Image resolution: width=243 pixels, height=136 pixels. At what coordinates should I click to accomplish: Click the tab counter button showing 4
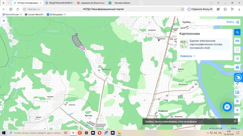pyautogui.click(x=3, y=3)
